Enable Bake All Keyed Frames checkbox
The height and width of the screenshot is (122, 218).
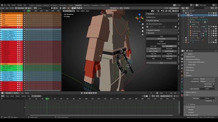(147, 24)
